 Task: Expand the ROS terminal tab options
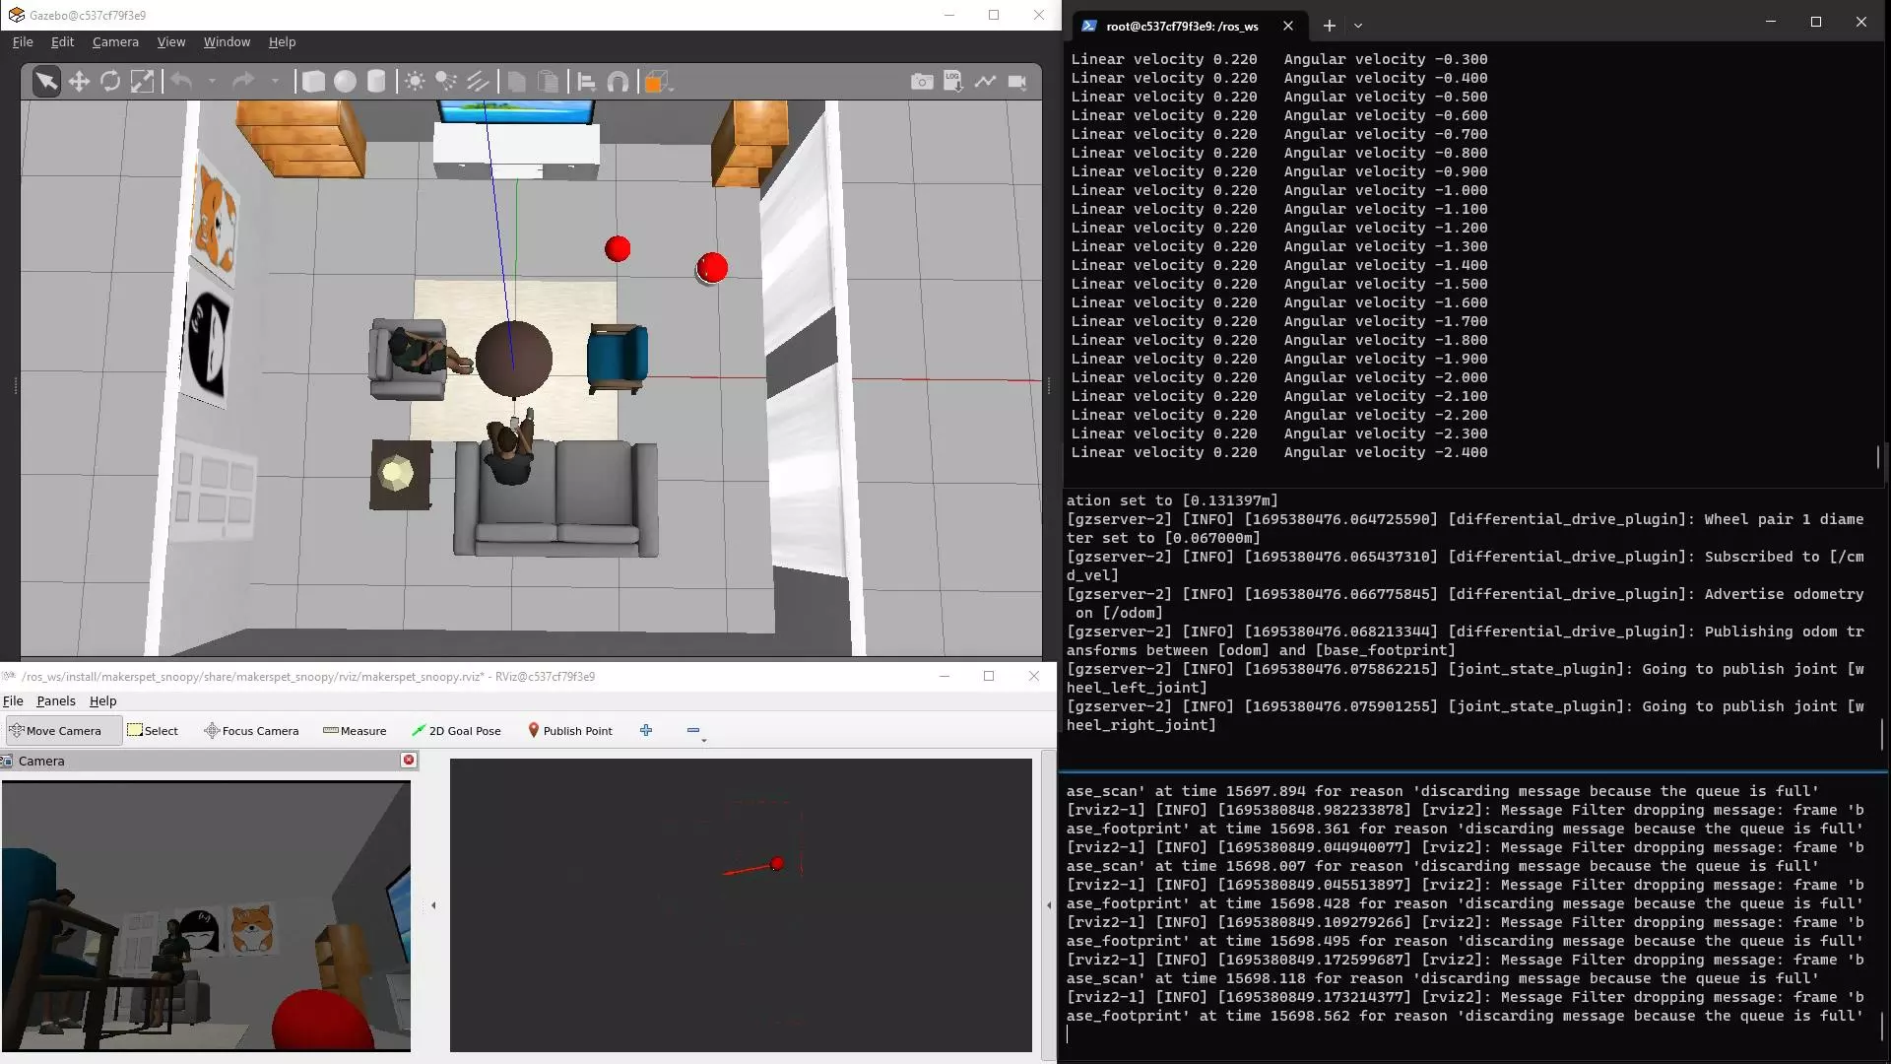coord(1358,25)
